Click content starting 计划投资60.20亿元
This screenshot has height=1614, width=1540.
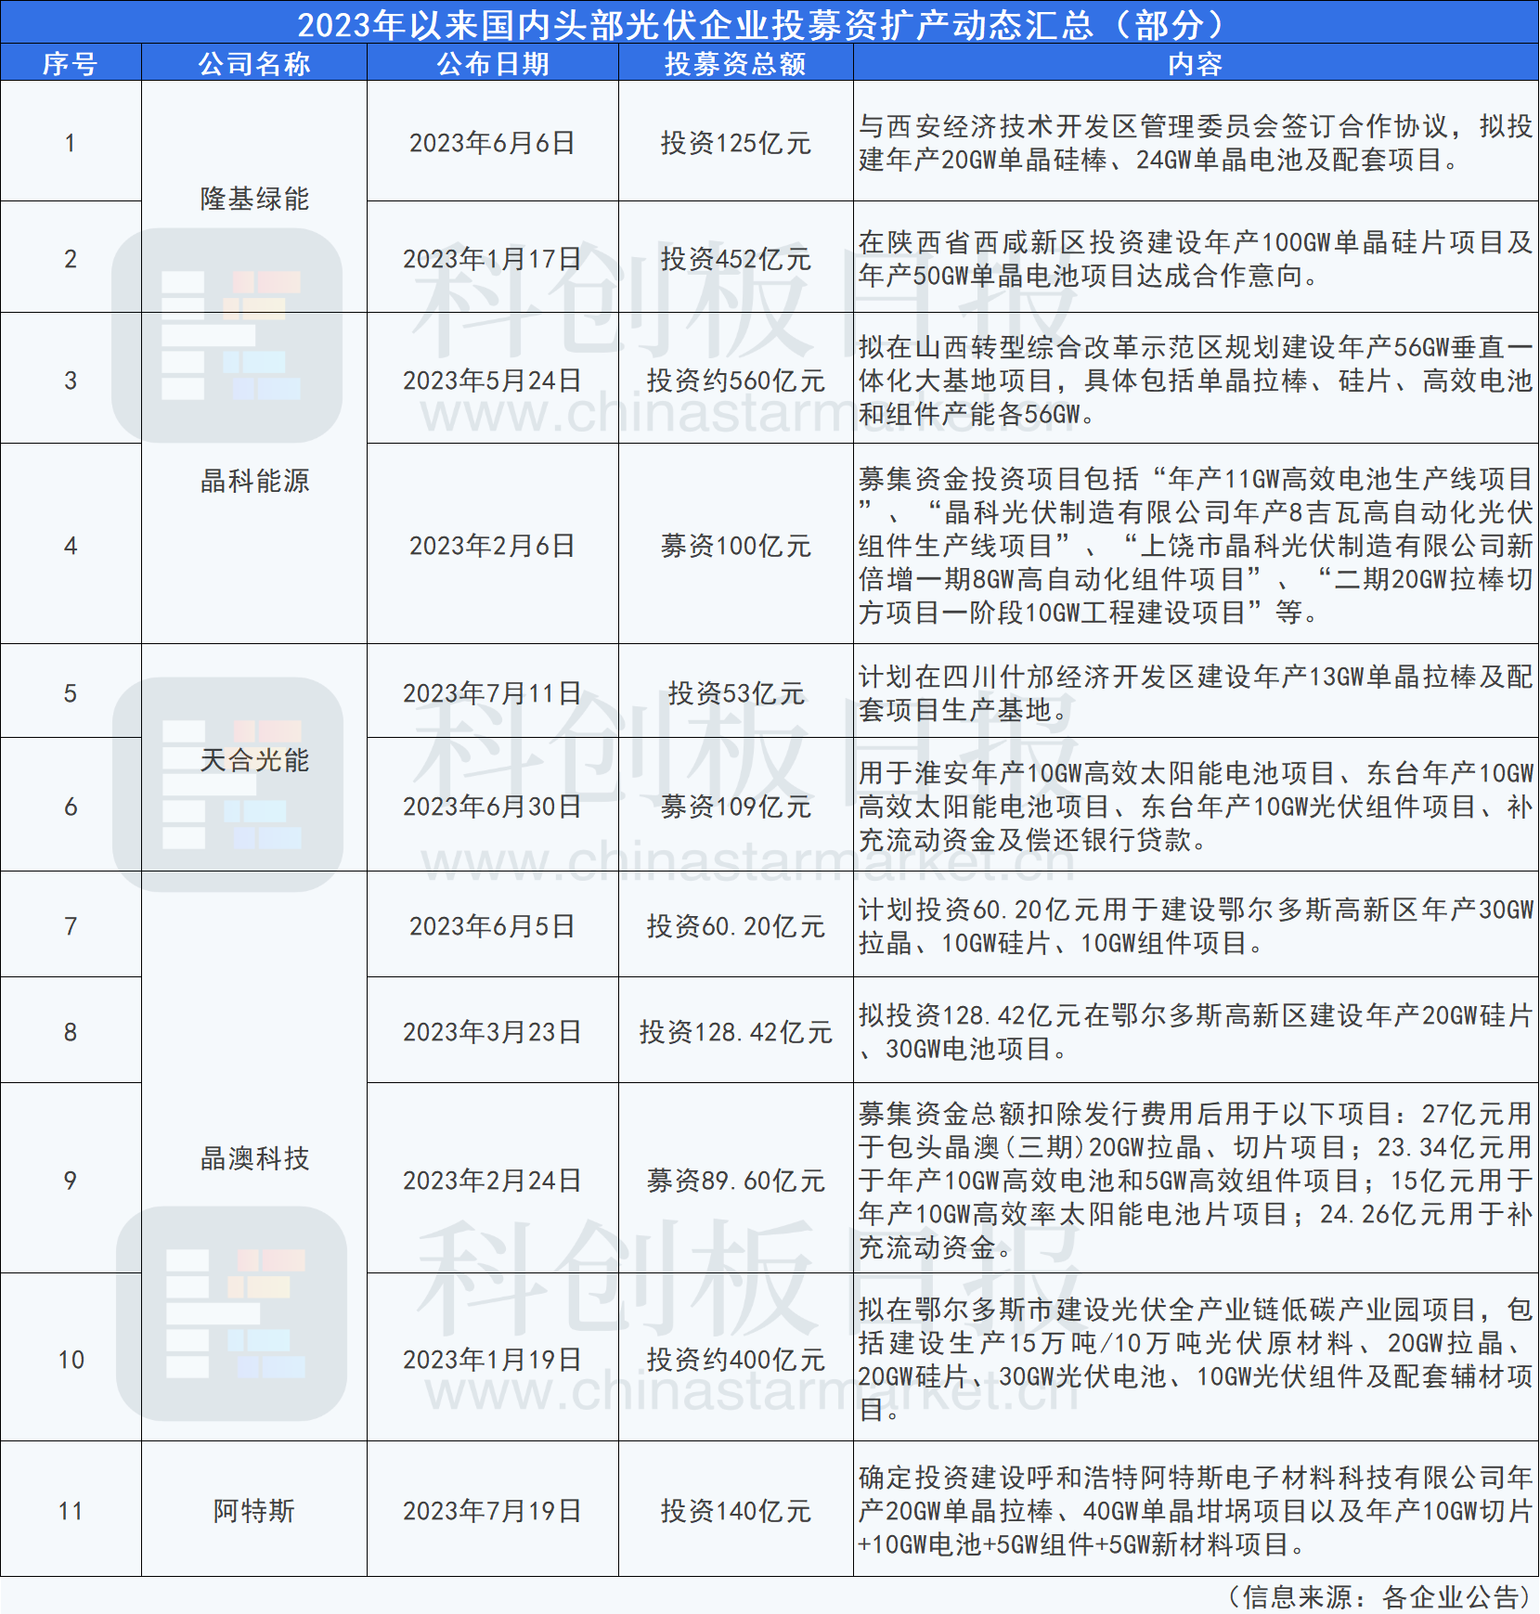click(1196, 925)
